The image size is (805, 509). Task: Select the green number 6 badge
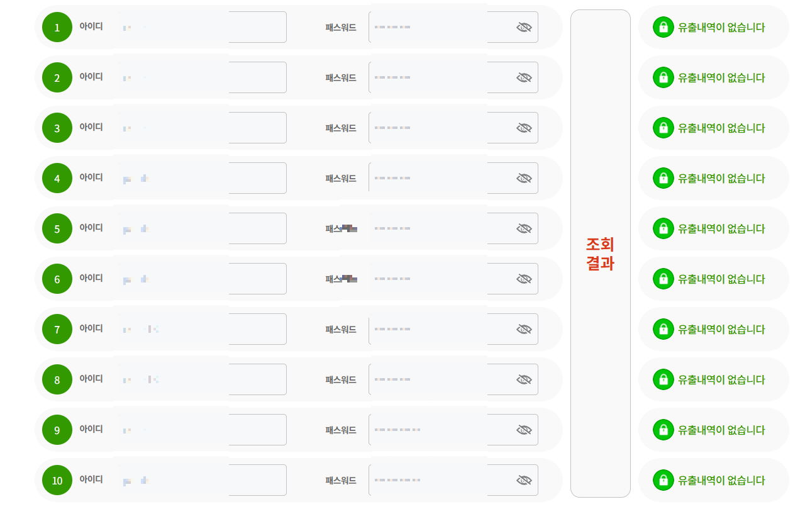click(57, 279)
